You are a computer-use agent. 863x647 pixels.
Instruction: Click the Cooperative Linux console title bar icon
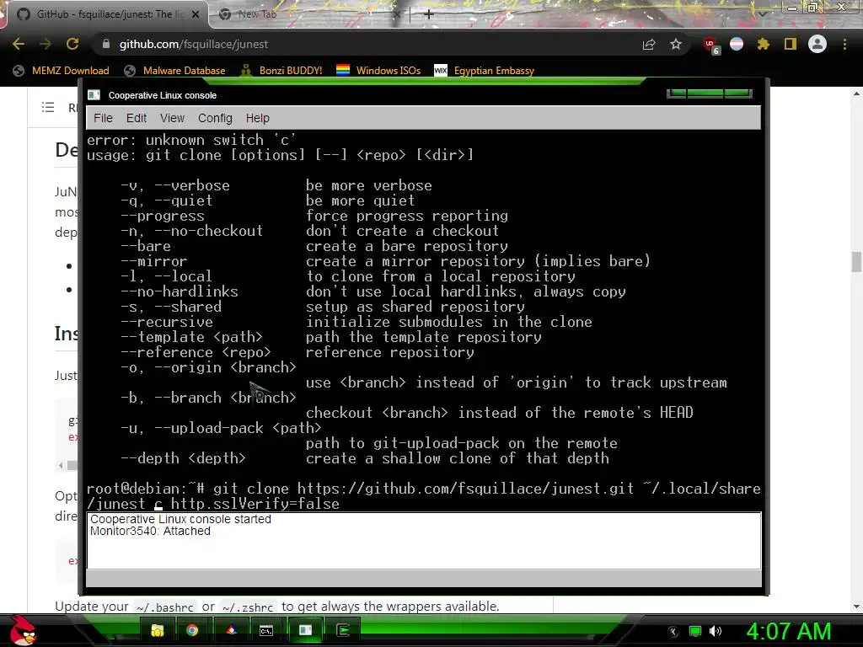pos(94,95)
